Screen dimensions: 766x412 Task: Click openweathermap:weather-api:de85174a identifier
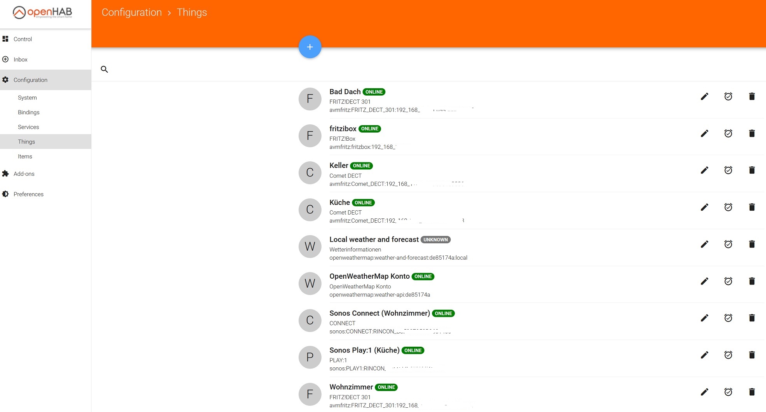tap(380, 295)
